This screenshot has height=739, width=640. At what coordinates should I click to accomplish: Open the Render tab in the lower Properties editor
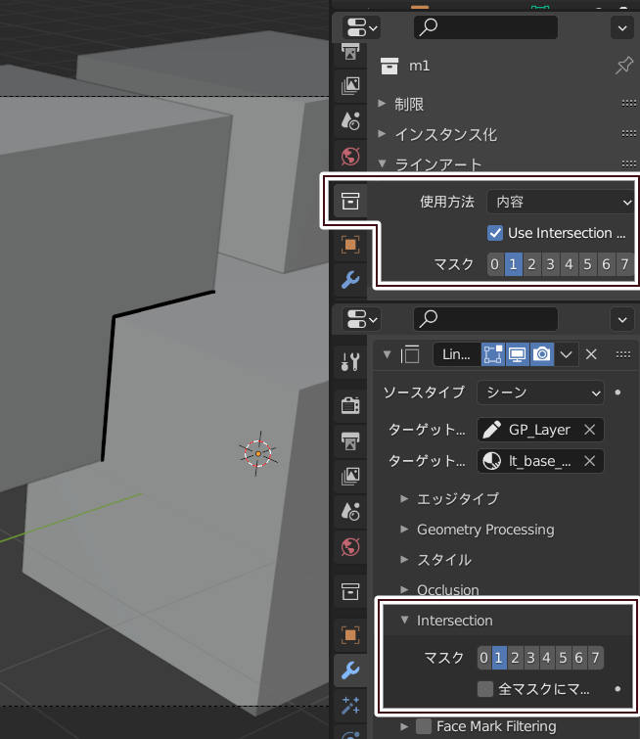click(350, 405)
